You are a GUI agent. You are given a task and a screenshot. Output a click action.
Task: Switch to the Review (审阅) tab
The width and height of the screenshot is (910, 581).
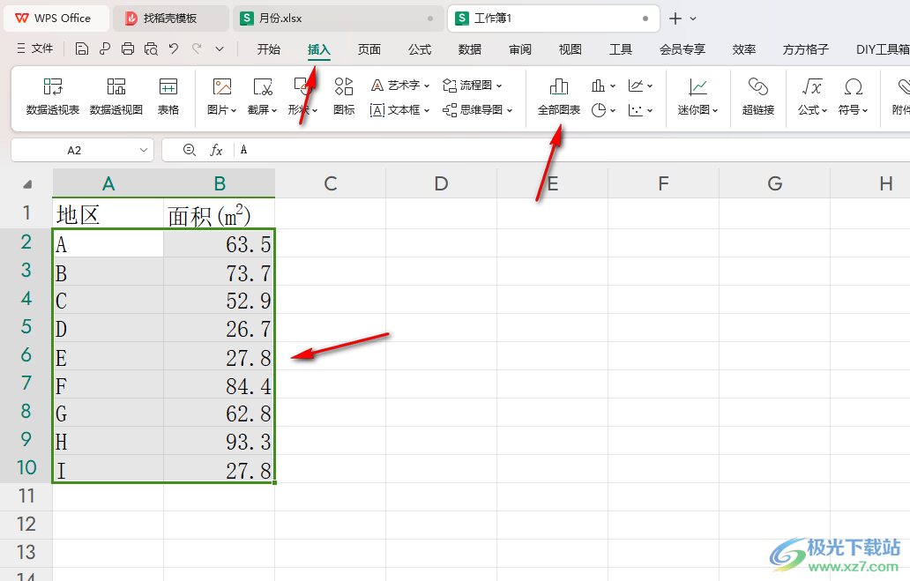[520, 49]
